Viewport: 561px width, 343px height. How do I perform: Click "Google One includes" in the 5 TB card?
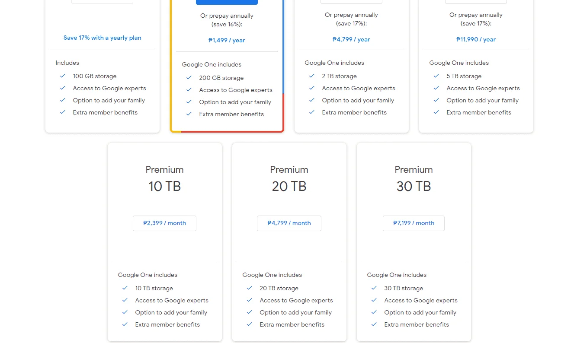(x=459, y=63)
